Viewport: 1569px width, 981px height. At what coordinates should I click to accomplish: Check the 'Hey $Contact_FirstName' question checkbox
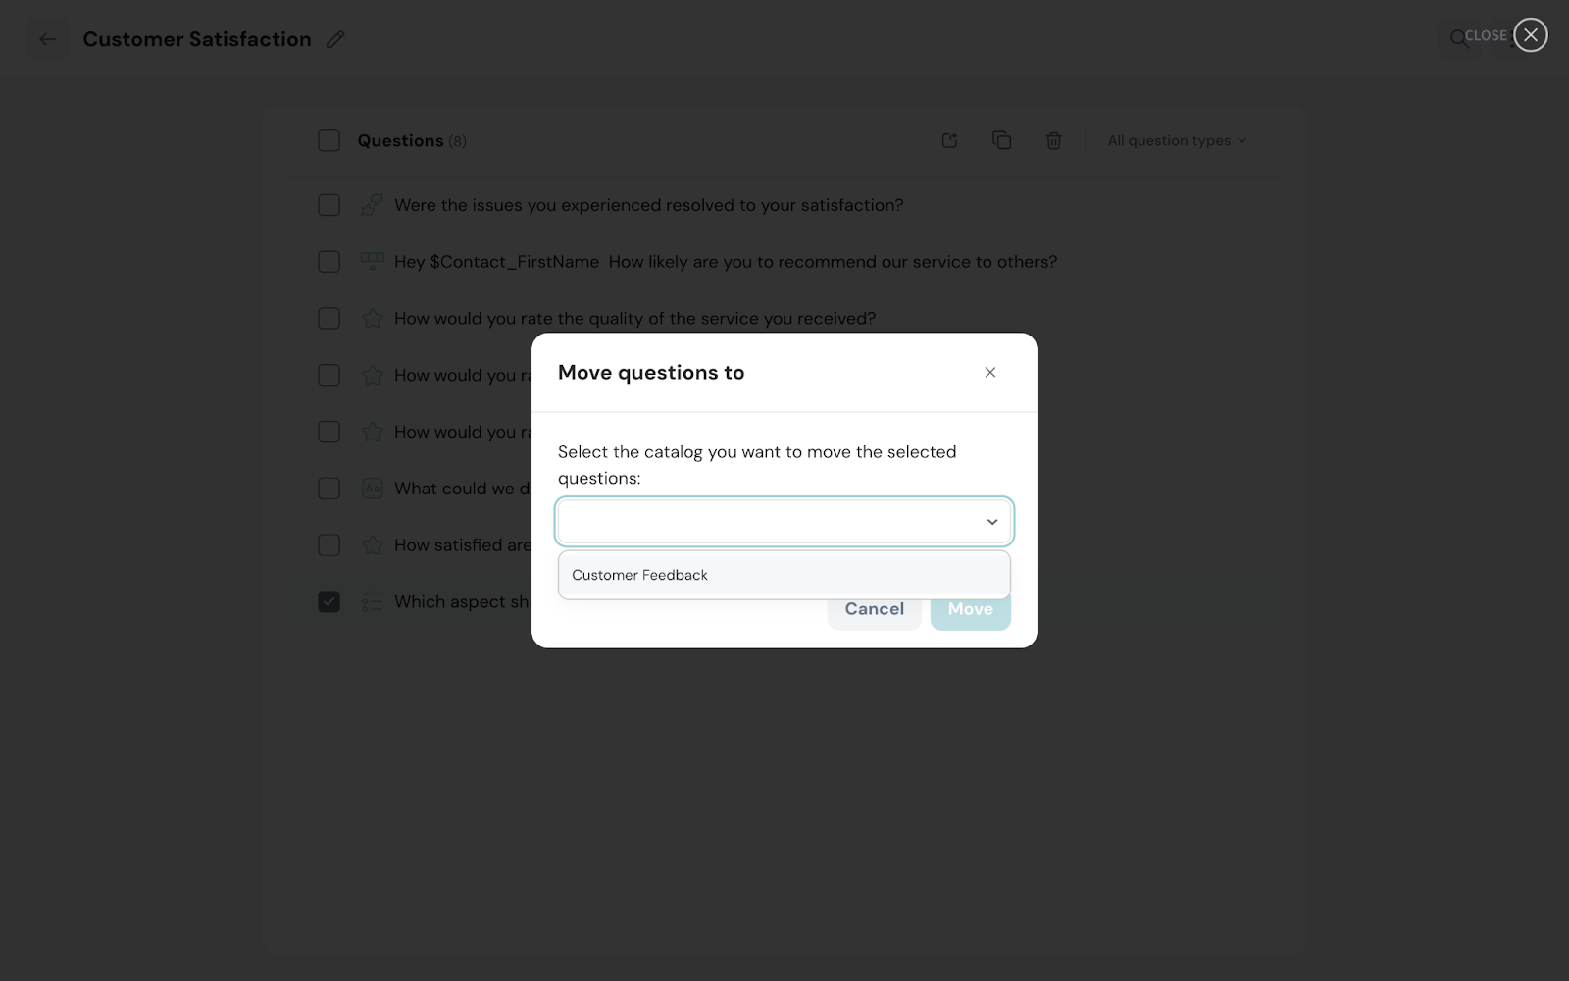tap(329, 262)
